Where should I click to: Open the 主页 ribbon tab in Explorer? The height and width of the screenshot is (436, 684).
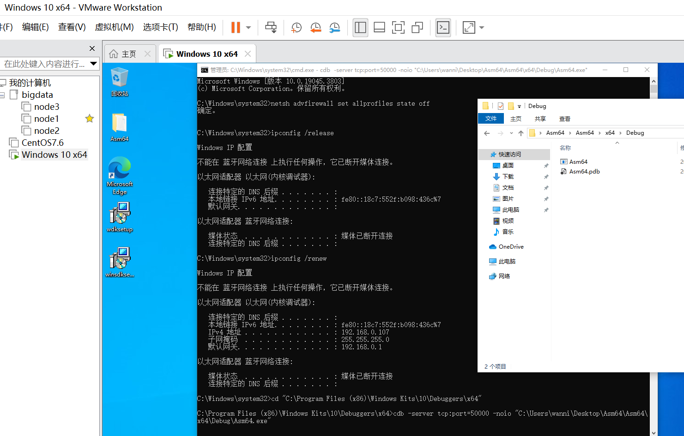(516, 119)
